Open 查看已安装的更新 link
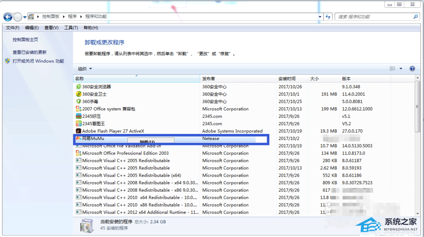The width and height of the screenshot is (424, 237). click(30, 52)
